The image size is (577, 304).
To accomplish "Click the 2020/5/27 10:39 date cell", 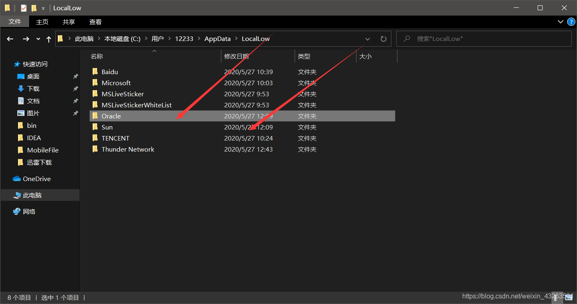I will (248, 72).
